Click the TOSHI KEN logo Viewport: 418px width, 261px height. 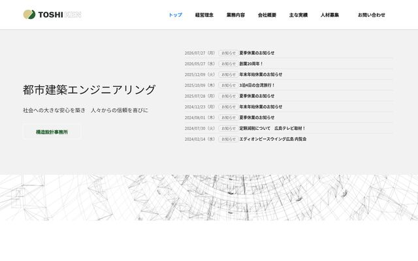[x=52, y=14]
